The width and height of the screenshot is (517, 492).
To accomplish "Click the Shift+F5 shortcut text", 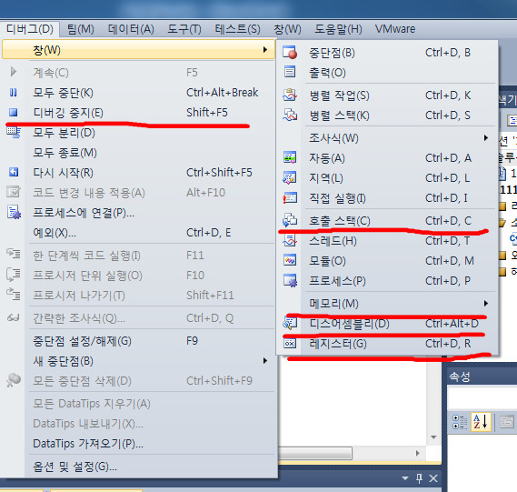I will point(207,113).
